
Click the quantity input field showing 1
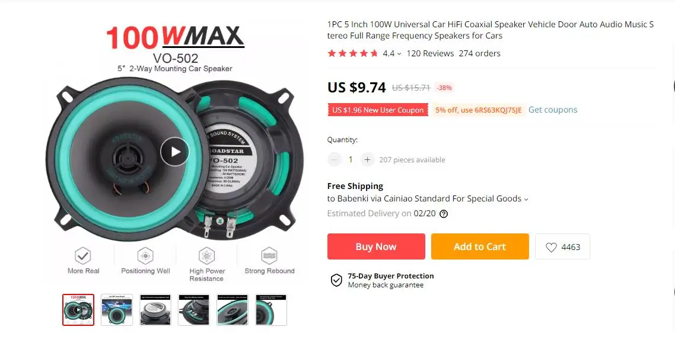coord(351,159)
